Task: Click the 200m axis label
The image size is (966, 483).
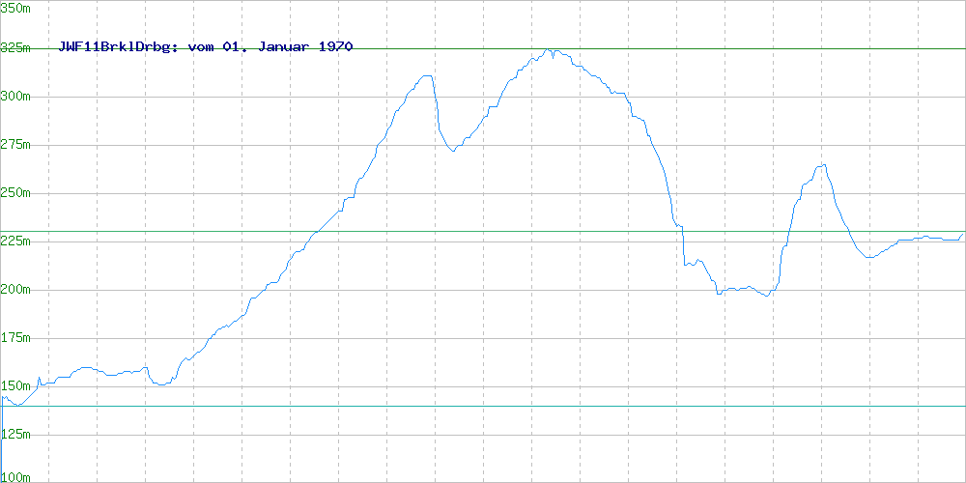Action: [16, 290]
